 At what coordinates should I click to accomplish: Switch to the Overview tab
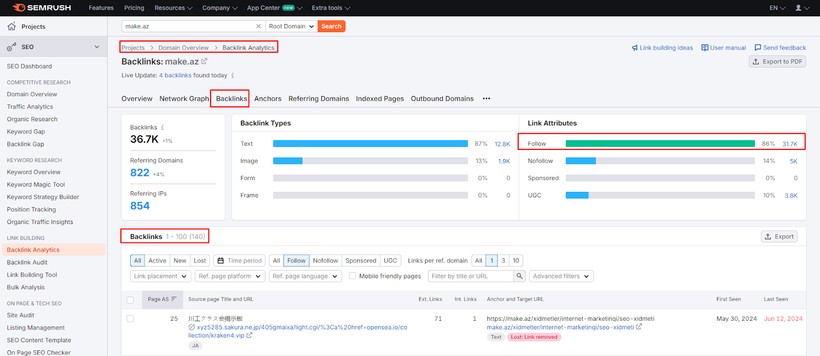coord(137,99)
